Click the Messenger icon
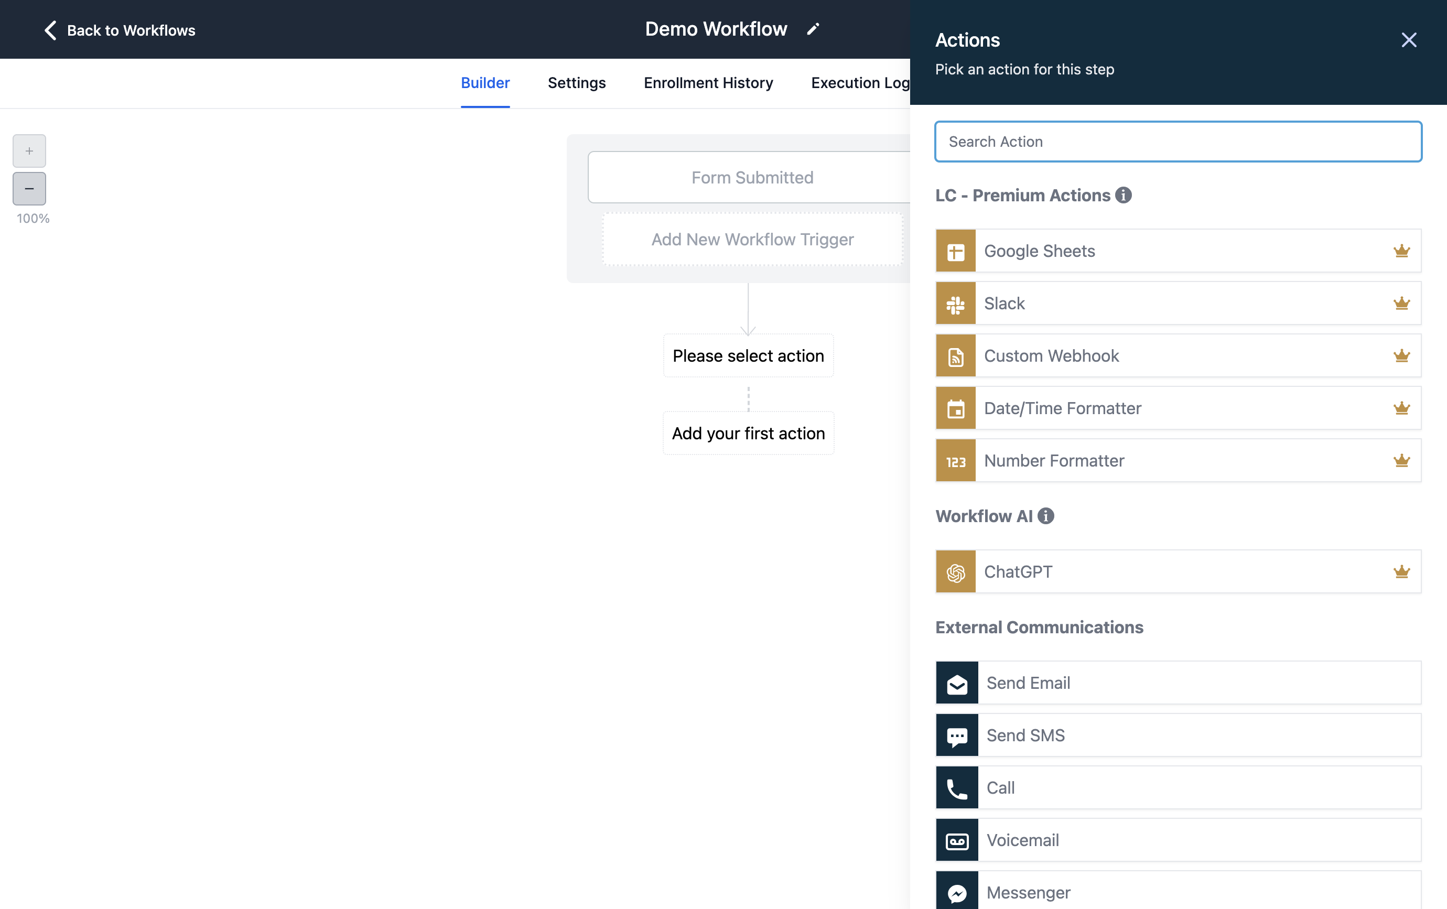 [x=957, y=891]
